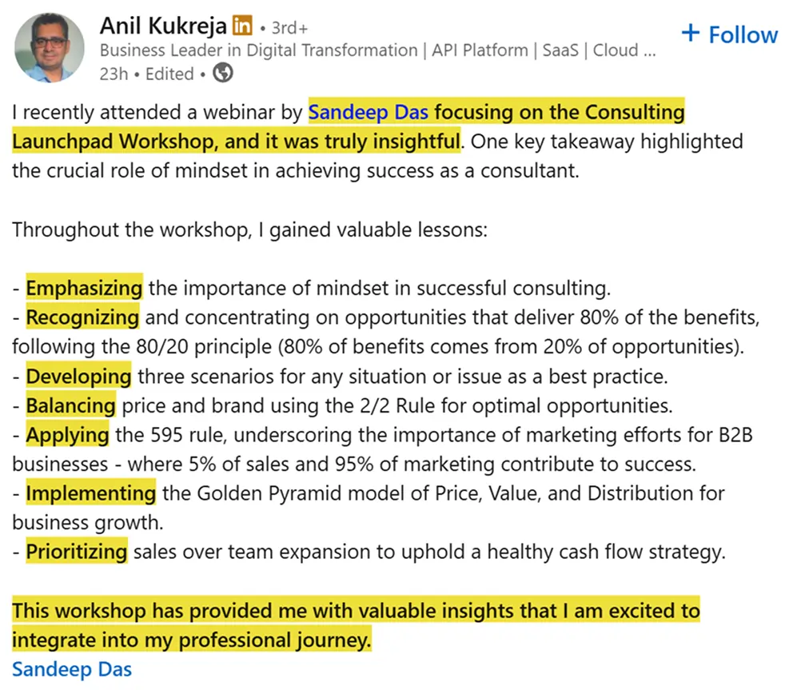Open Anil Kukreja's profile photo
789x690 pixels.
coord(49,47)
